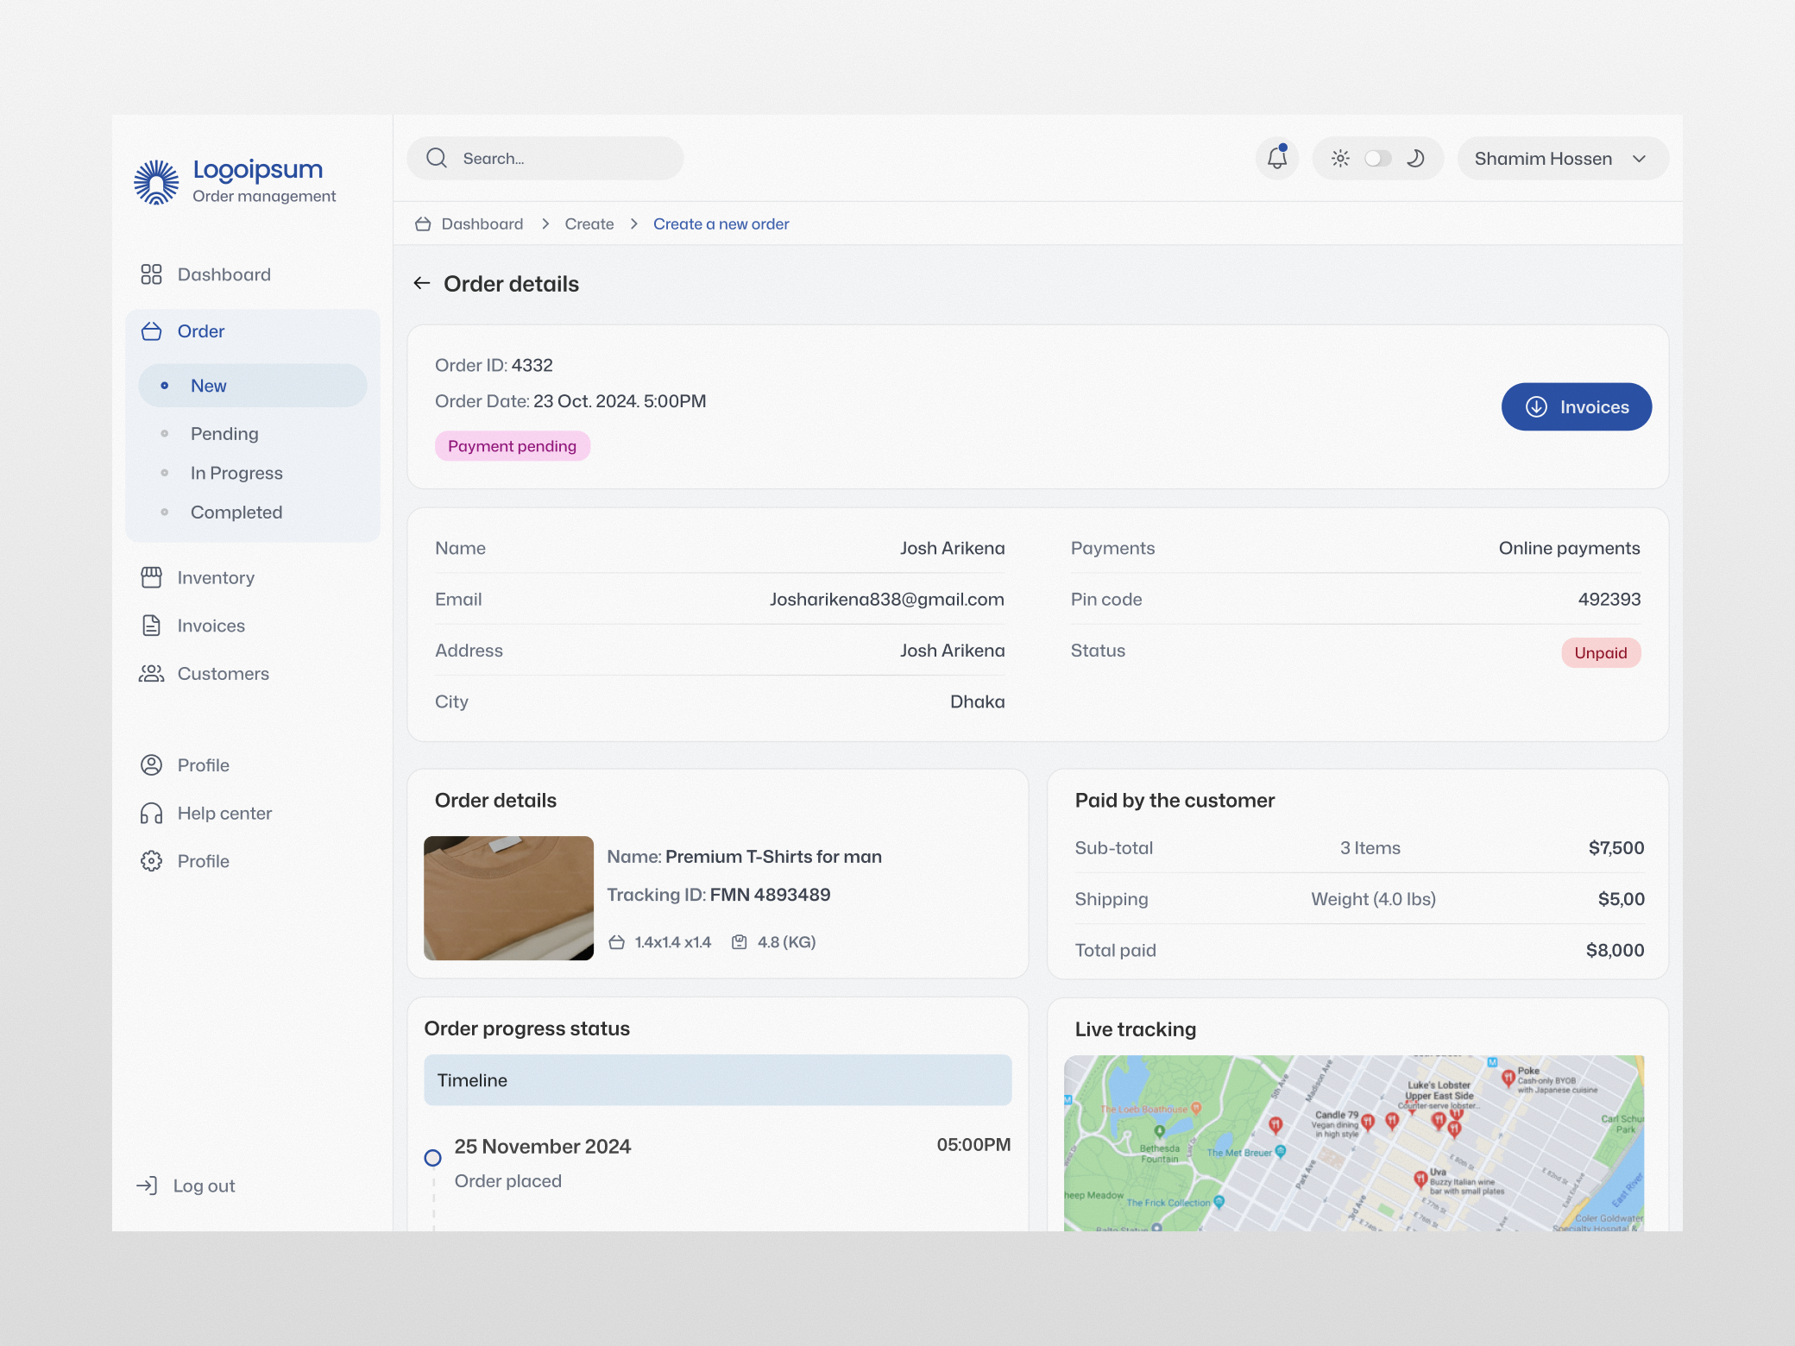Click the Total paid $8,000 amount
The width and height of the screenshot is (1795, 1346).
1615,950
